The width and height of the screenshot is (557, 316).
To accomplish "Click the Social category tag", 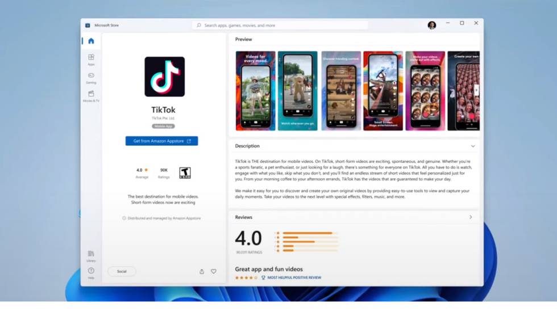I will [x=122, y=271].
